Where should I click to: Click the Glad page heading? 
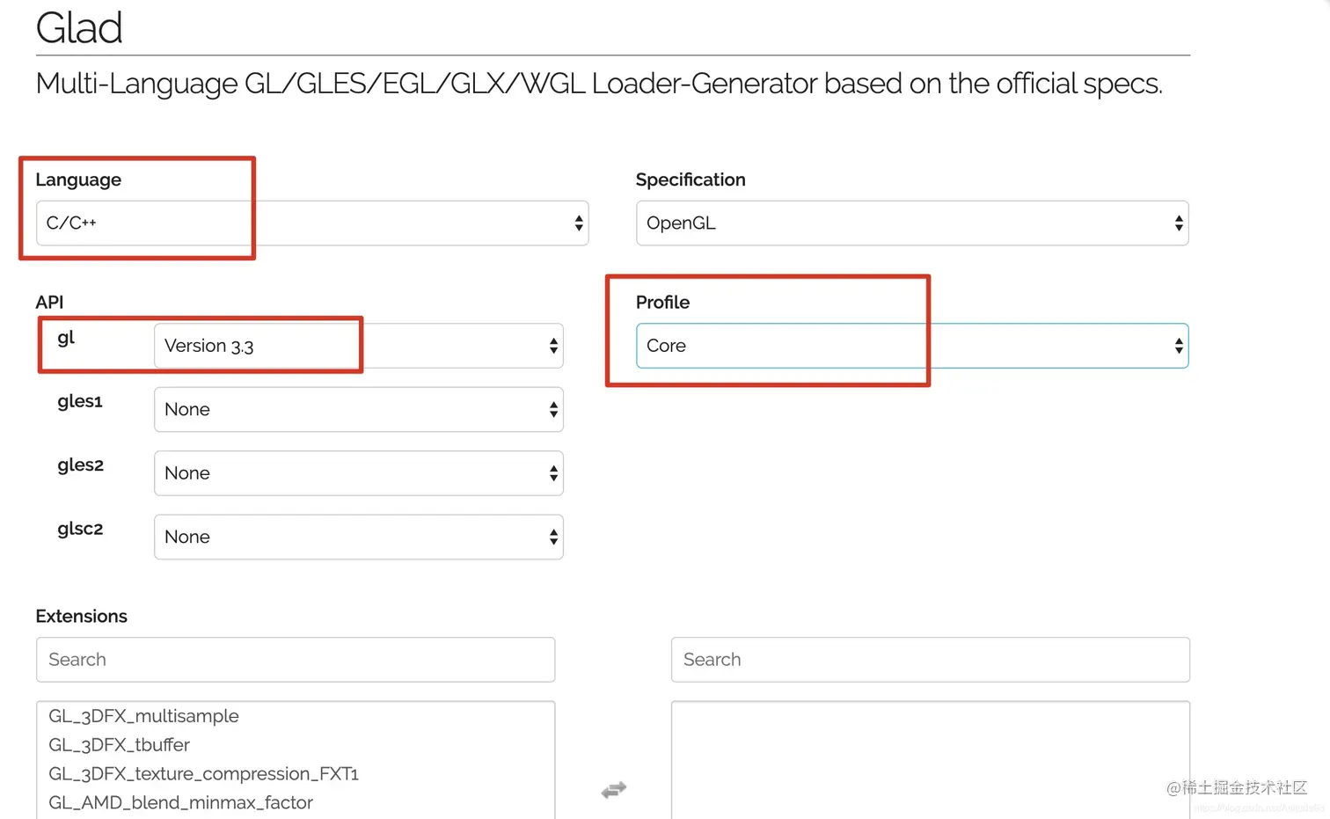pyautogui.click(x=79, y=28)
